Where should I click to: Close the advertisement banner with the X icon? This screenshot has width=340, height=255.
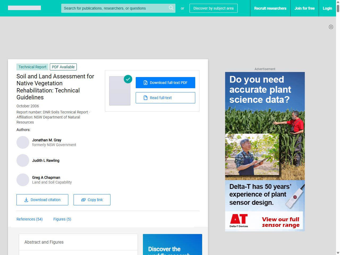pos(331,27)
